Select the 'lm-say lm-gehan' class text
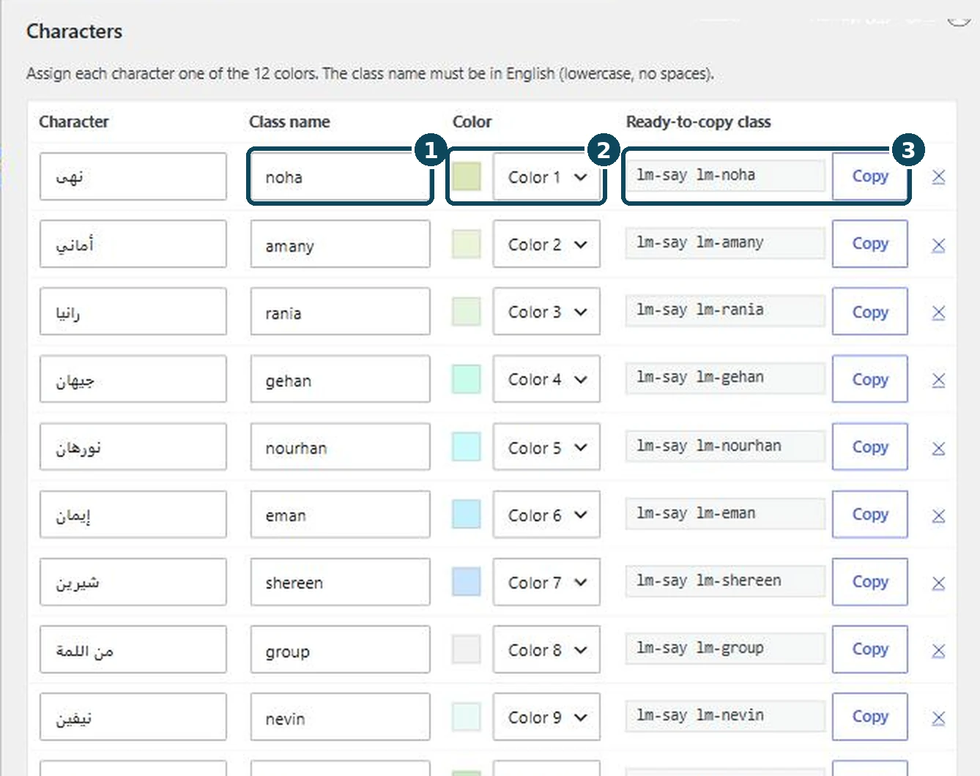Viewport: 980px width, 776px height. [x=700, y=377]
